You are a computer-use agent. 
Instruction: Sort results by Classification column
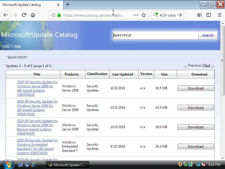tap(97, 74)
